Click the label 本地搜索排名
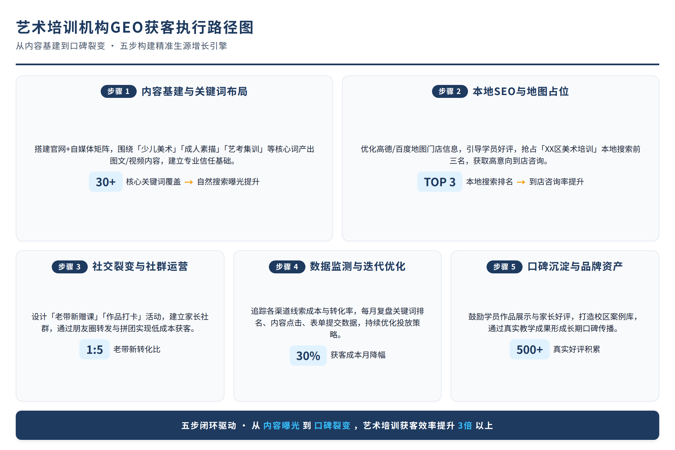This screenshot has width=675, height=450. click(490, 182)
